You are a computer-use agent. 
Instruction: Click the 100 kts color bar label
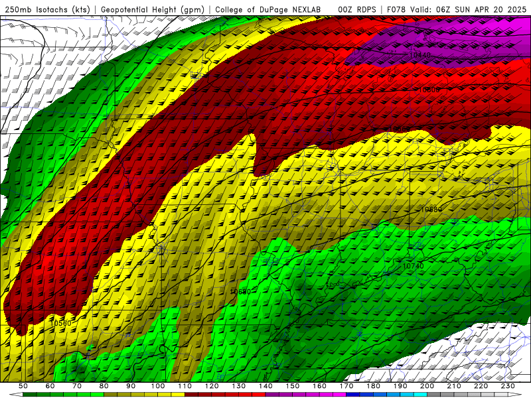coord(158,386)
